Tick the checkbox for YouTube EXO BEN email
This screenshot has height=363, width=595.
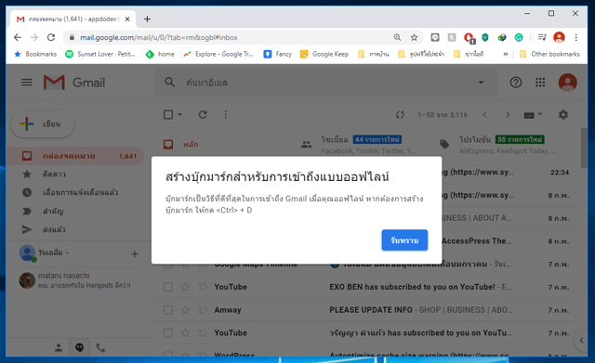tap(168, 287)
